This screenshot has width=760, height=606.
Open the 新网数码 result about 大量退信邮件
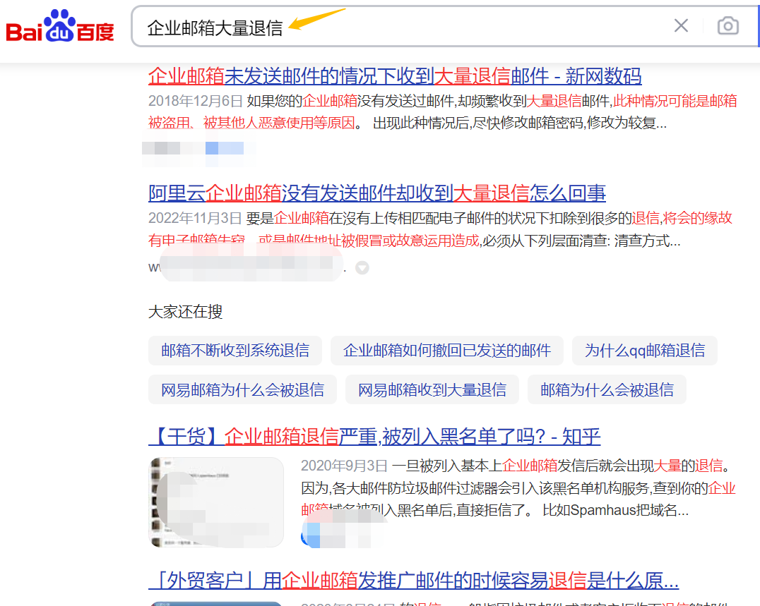click(395, 76)
